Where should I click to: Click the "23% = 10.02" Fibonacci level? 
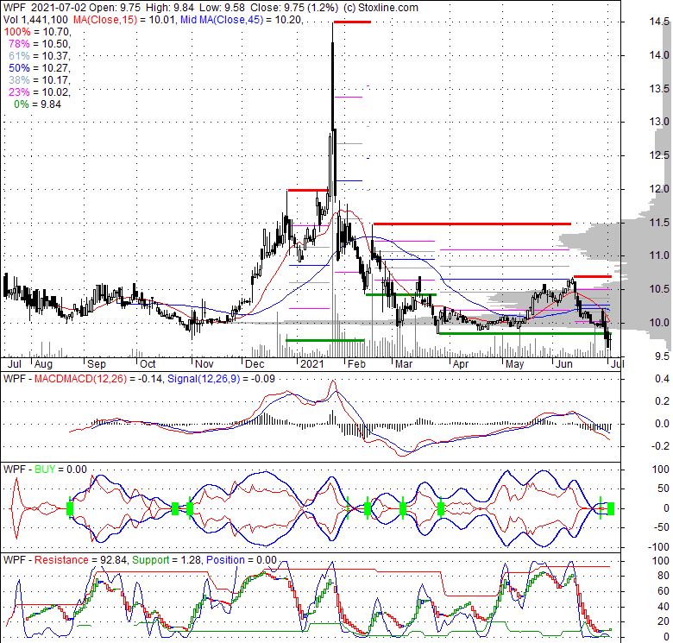click(x=40, y=91)
